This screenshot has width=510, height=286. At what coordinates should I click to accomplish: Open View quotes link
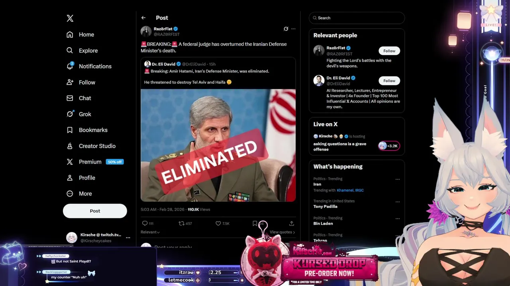pyautogui.click(x=282, y=232)
